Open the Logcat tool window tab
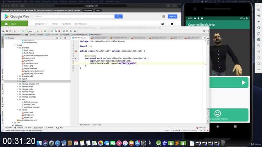262x147 pixels. coord(38,128)
